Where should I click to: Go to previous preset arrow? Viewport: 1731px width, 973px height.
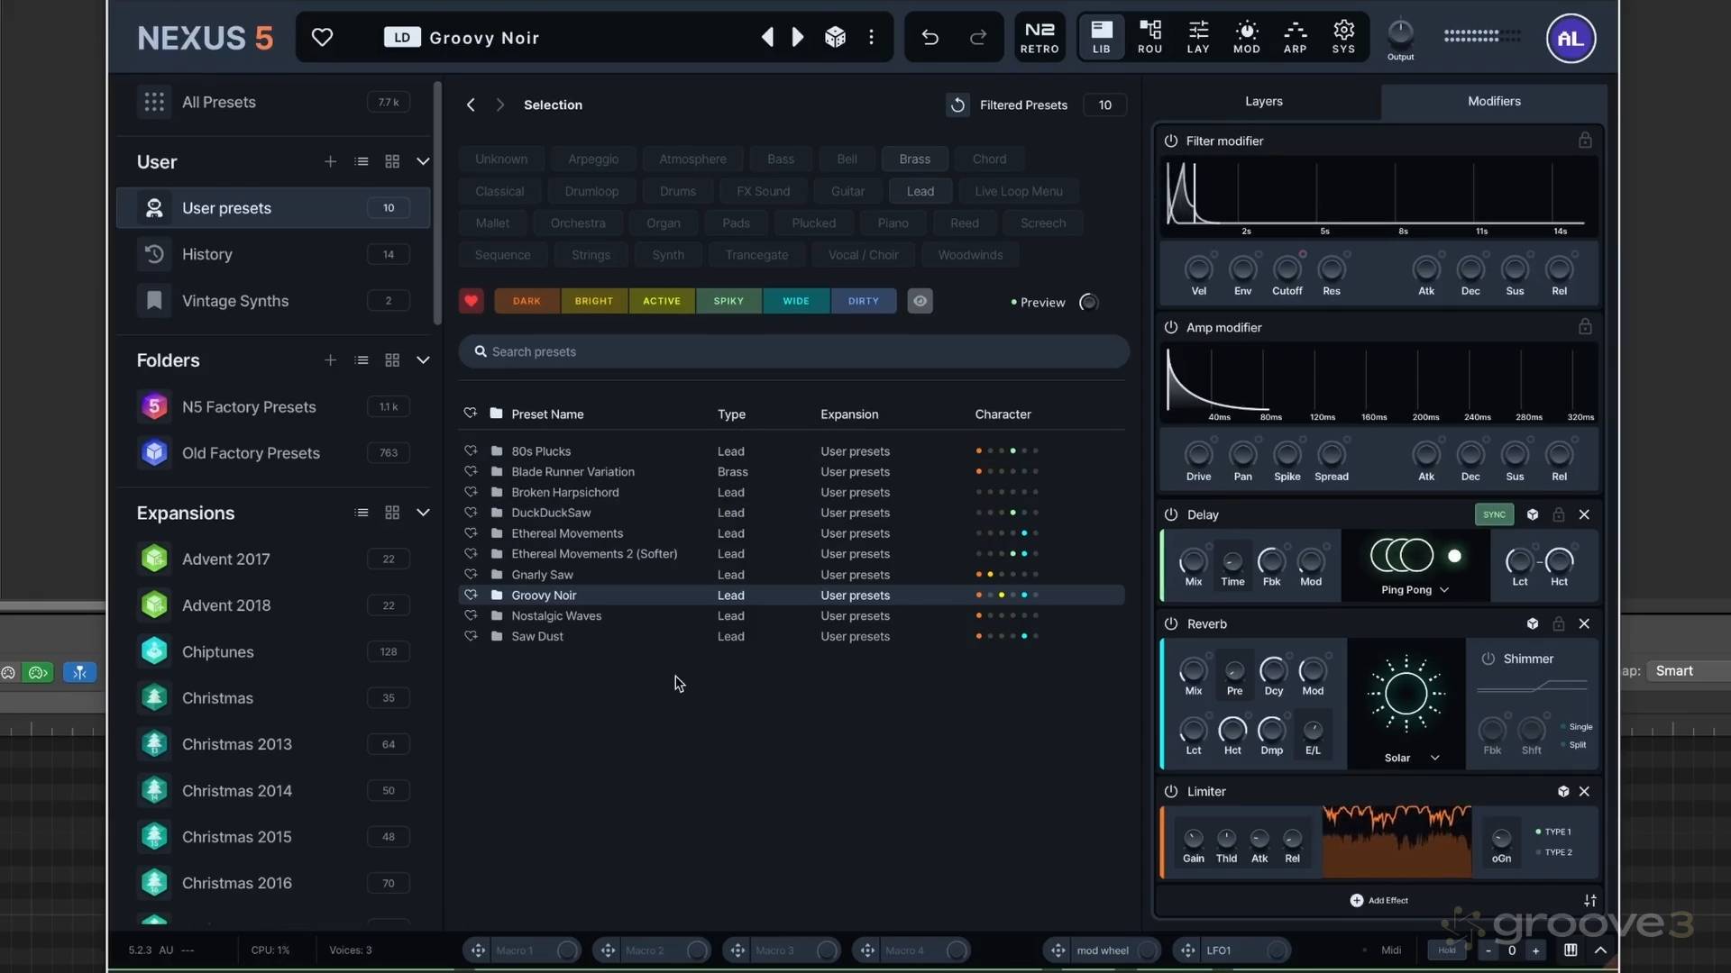pyautogui.click(x=767, y=37)
